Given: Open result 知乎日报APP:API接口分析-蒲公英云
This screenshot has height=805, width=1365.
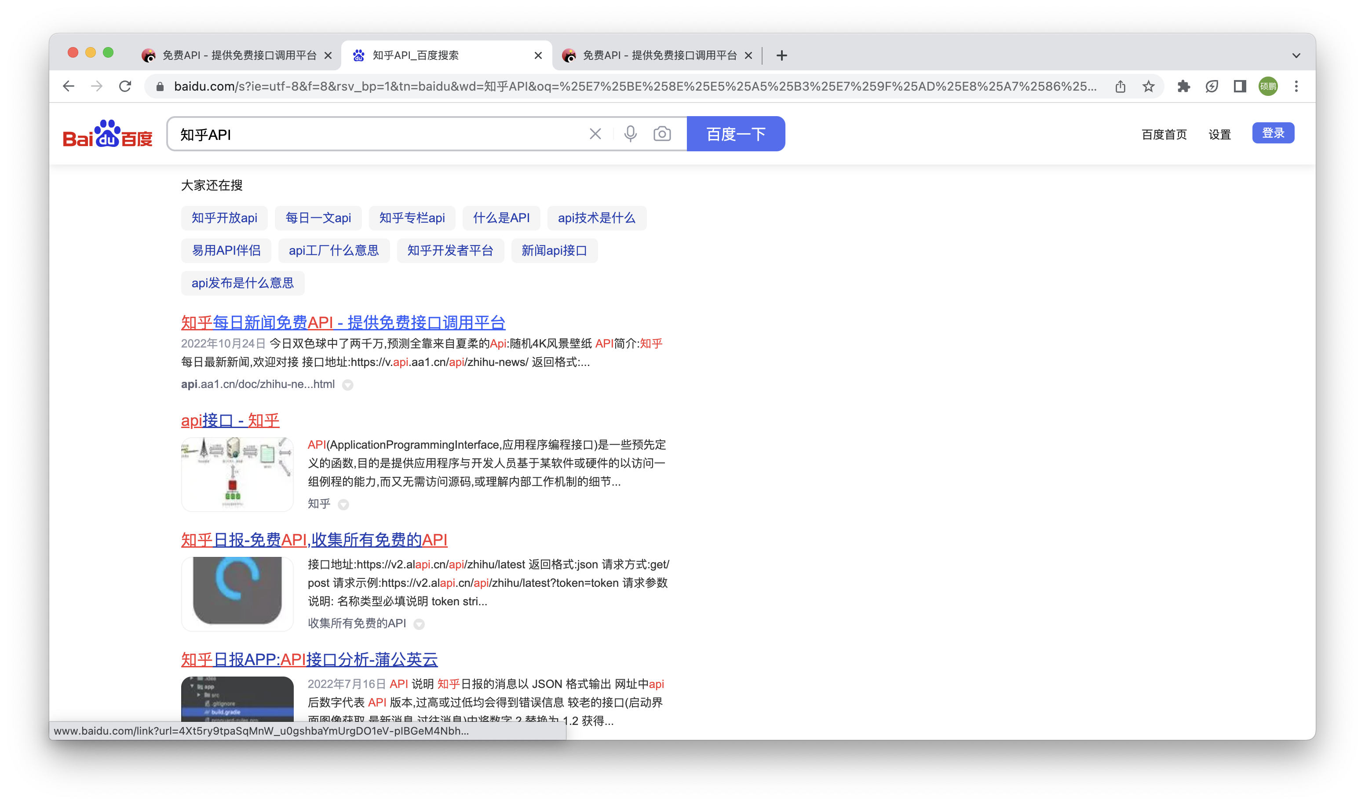Looking at the screenshot, I should [x=309, y=659].
